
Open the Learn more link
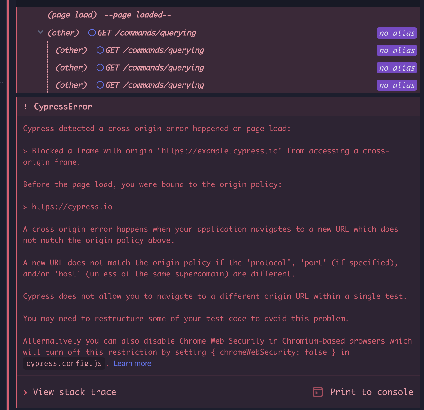tap(132, 363)
